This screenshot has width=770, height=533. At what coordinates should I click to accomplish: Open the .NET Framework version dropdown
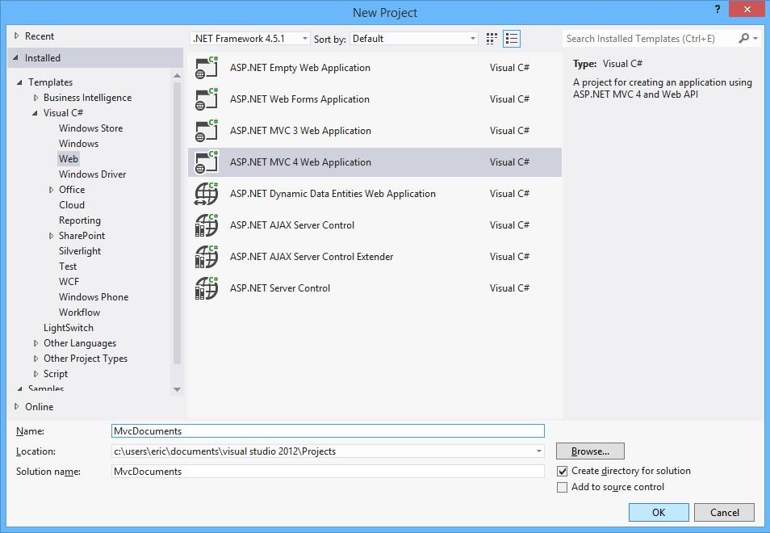tap(250, 39)
